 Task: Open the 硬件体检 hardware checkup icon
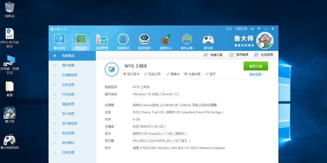pyautogui.click(x=59, y=42)
